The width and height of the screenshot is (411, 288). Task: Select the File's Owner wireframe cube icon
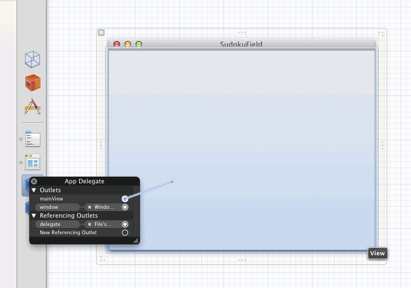[33, 59]
